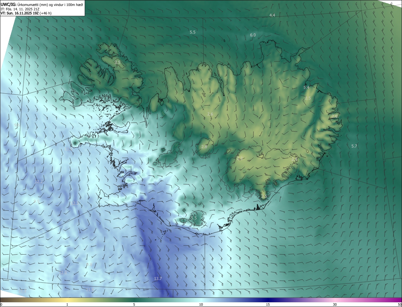The width and height of the screenshot is (402, 307).
Task: Click the title text "Úrkomumætti (mm) og vindur í 100m hæð"
Action: click(x=51, y=4)
